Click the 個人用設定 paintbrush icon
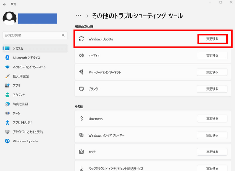The height and width of the screenshot is (171, 235). 7,76
